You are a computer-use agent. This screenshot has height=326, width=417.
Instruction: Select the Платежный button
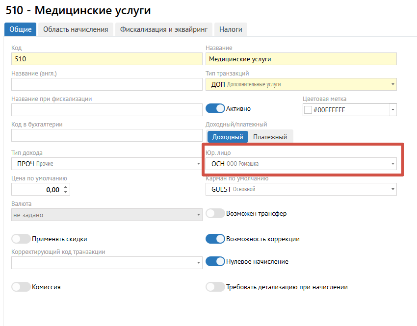tap(270, 137)
